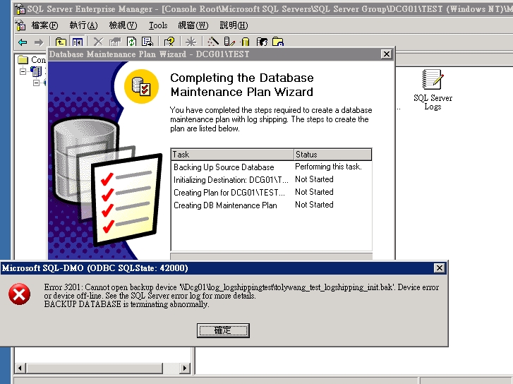Click the SQL Server Enterprise Manager title bar icon
Image resolution: width=513 pixels, height=384 pixels.
pyautogui.click(x=20, y=9)
